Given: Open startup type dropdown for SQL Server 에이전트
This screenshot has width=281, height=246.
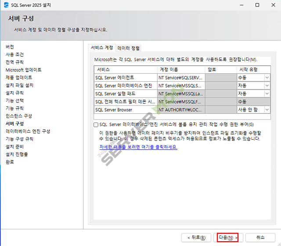Looking at the screenshot, I should (267, 78).
